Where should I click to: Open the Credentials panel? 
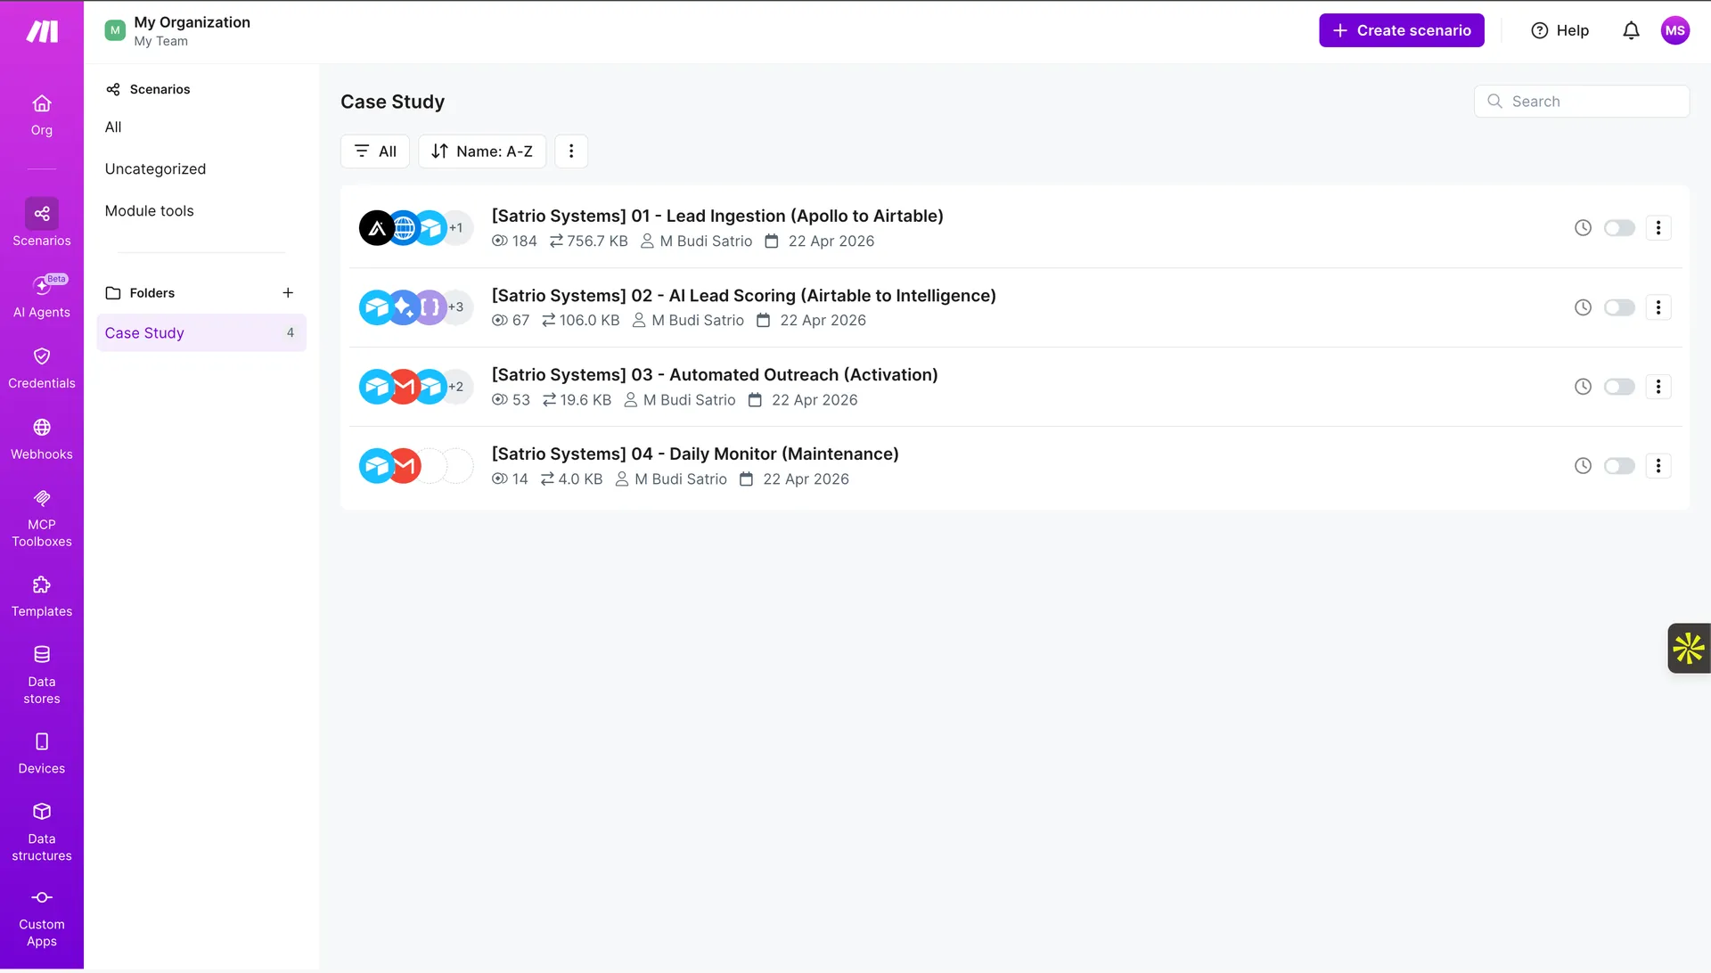(x=42, y=367)
